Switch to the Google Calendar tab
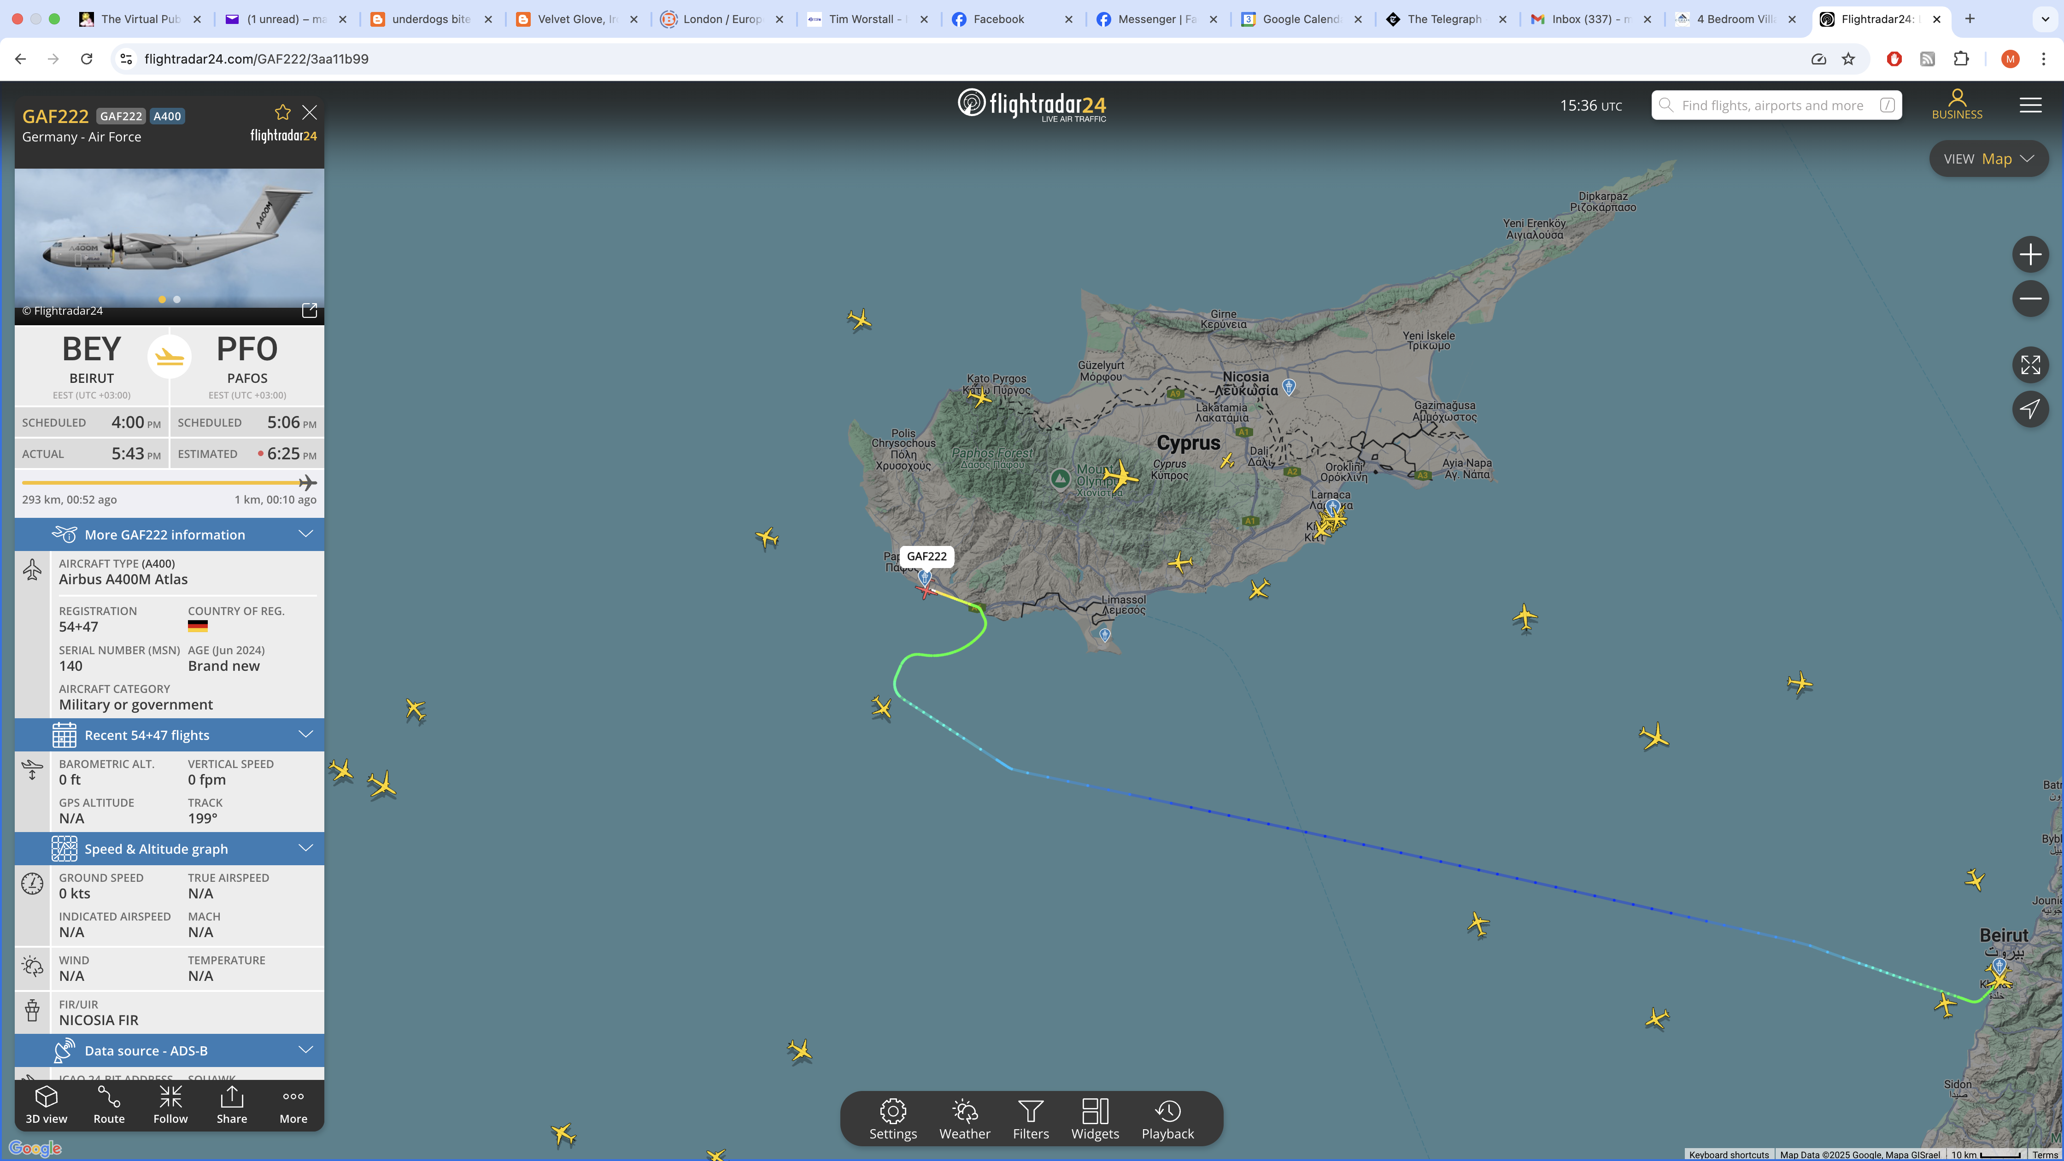 click(1302, 18)
